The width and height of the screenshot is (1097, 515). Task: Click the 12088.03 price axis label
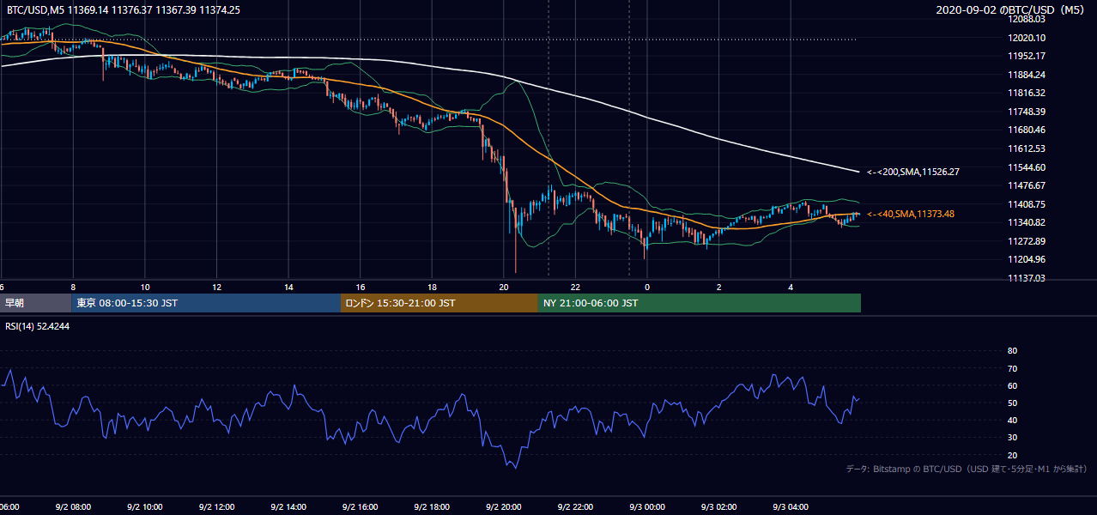click(1027, 19)
